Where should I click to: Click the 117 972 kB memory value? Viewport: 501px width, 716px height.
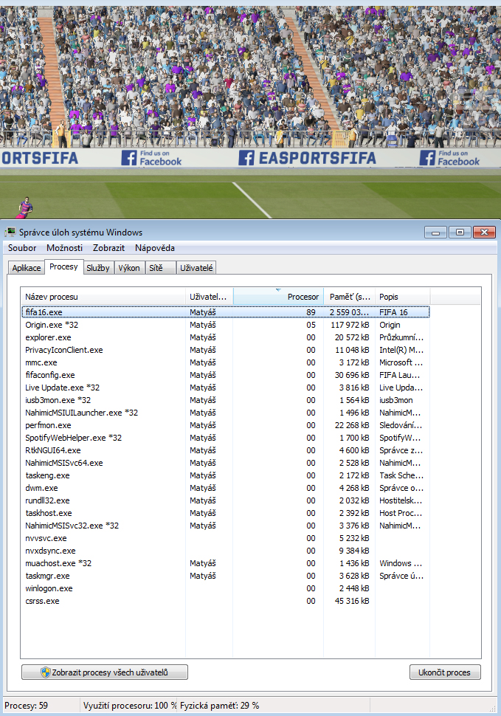pyautogui.click(x=350, y=325)
